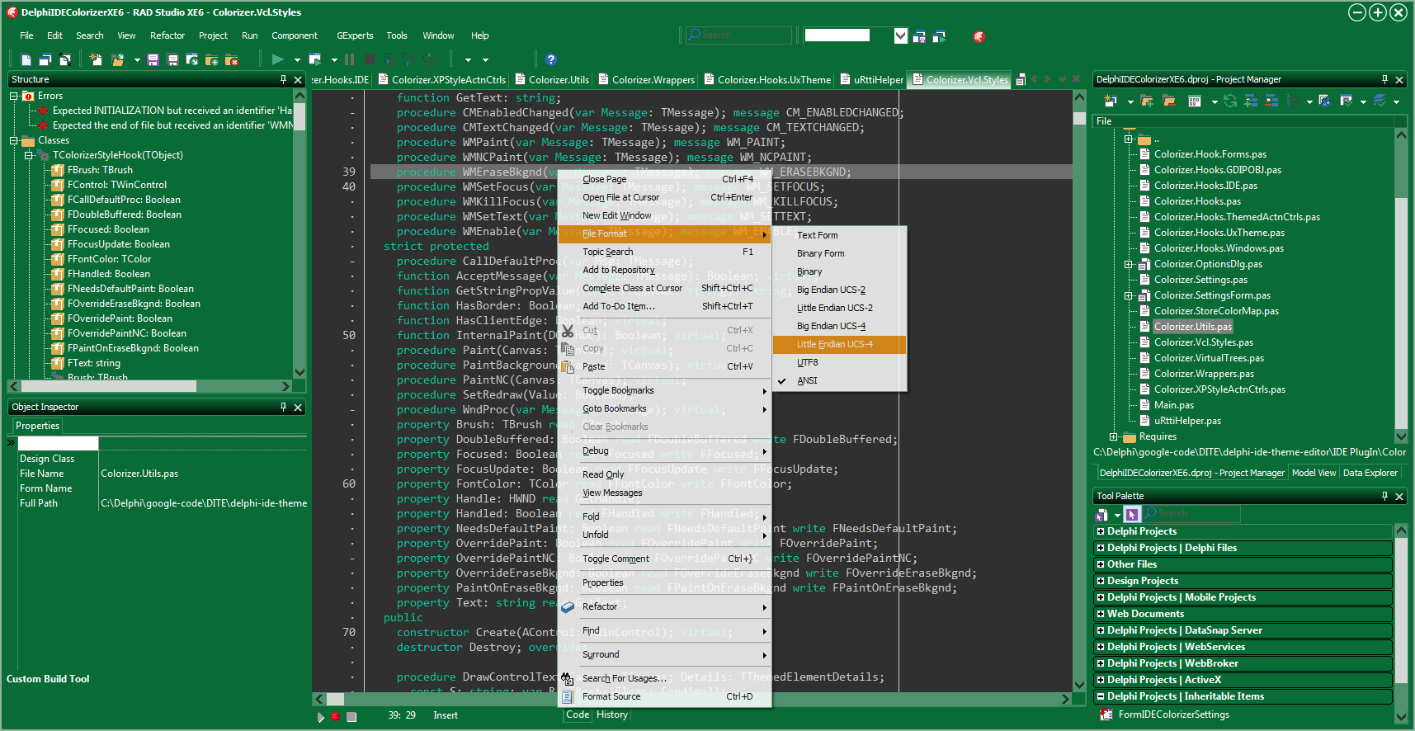
Task: Click Close Page in context menu
Action: (x=664, y=179)
